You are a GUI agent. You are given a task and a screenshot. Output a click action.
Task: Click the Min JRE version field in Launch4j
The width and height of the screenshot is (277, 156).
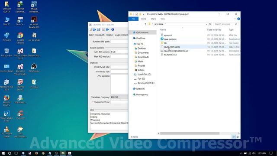(x=119, y=52)
